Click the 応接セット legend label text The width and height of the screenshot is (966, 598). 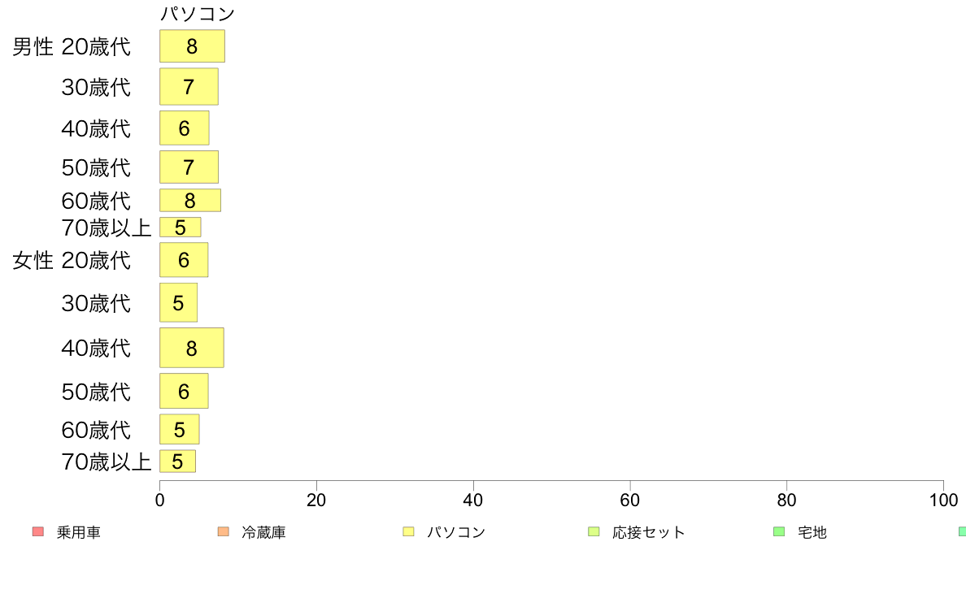648,533
